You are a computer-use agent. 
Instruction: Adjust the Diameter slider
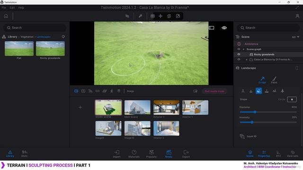(x=268, y=112)
